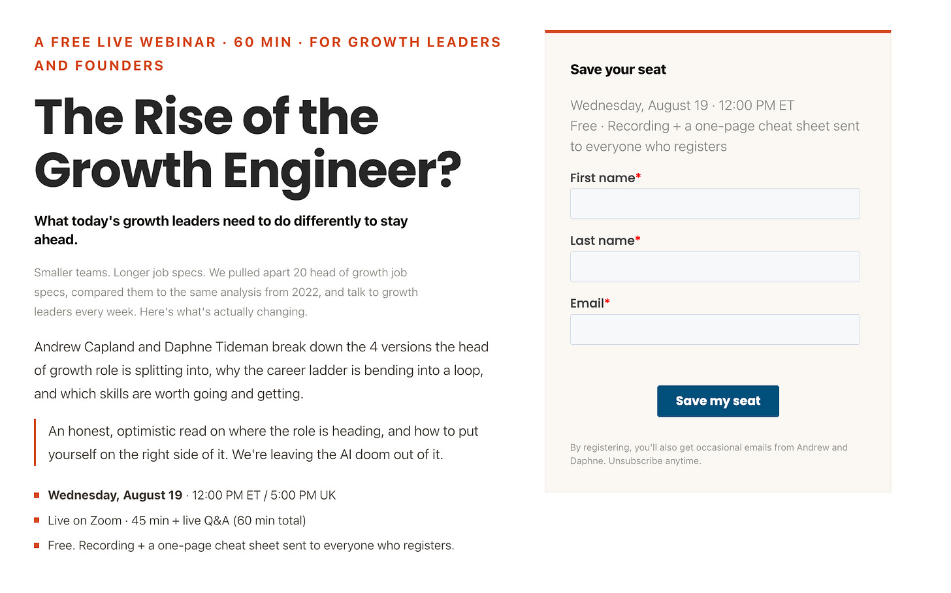Screen dimensions: 951x593
Task: Click the Andrew Capland and Daphne Tideman paragraph
Action: [x=261, y=370]
